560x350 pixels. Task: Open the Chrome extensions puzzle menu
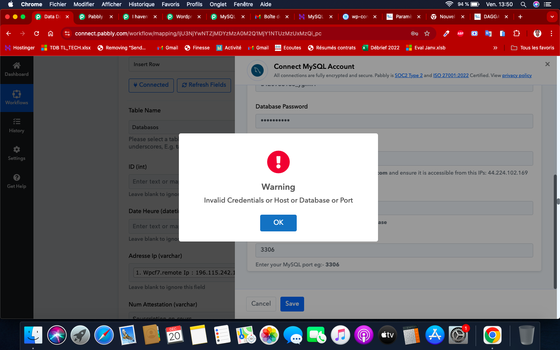pyautogui.click(x=516, y=33)
